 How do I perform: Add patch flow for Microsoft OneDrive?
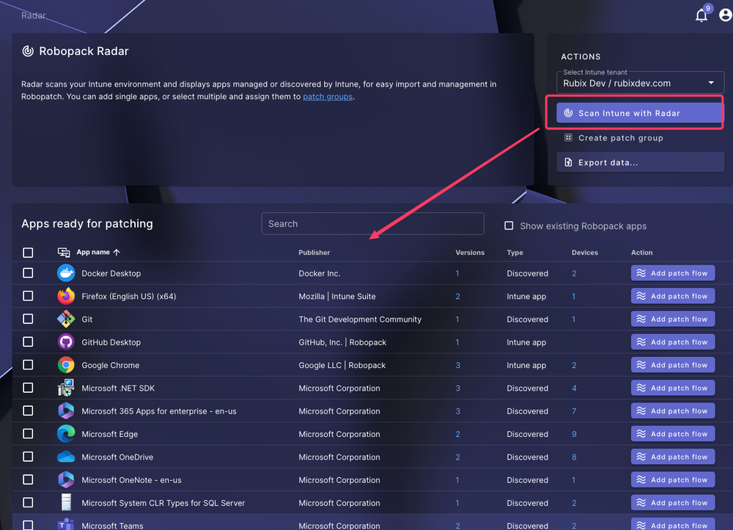673,457
